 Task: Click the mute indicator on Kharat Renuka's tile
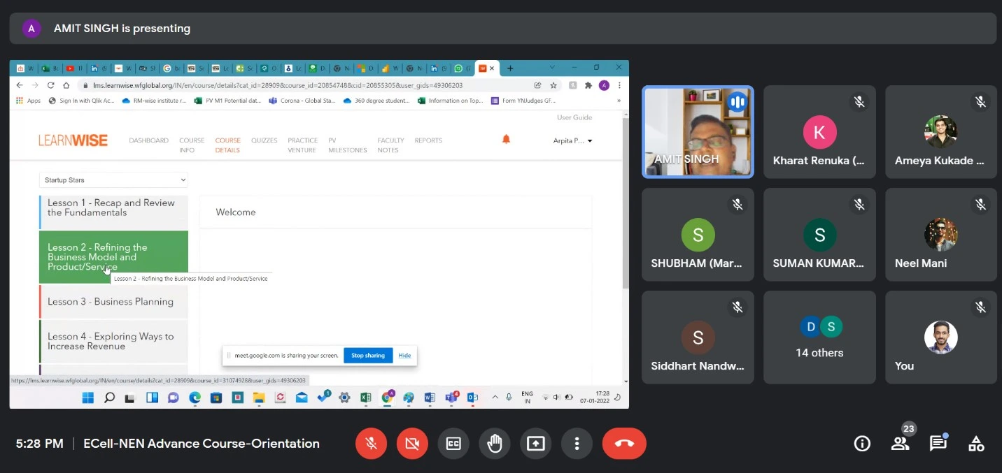(859, 102)
